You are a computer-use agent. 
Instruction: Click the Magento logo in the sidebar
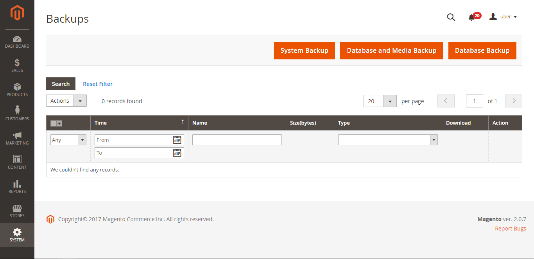17,13
